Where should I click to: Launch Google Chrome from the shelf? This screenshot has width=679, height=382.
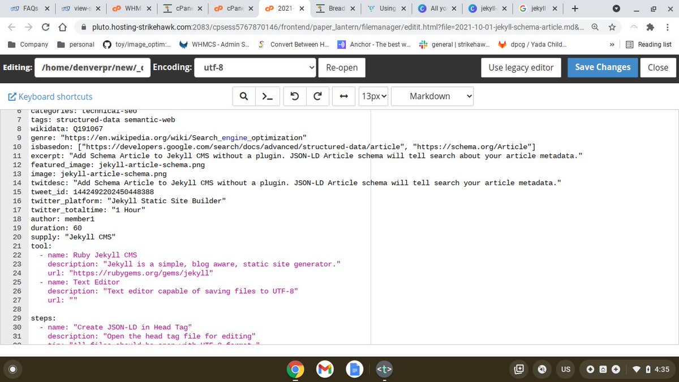[x=294, y=370]
